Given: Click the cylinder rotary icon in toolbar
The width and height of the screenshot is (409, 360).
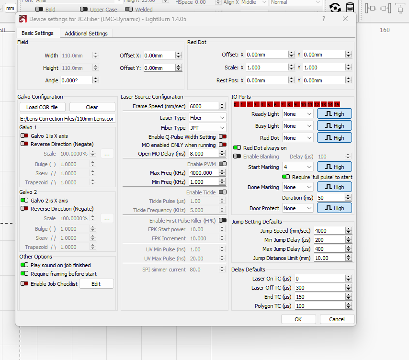Looking at the screenshot, I should 350,7.
